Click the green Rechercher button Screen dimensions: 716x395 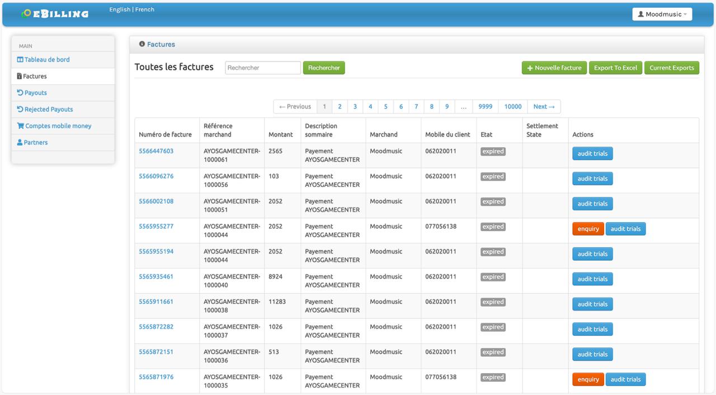pyautogui.click(x=324, y=68)
